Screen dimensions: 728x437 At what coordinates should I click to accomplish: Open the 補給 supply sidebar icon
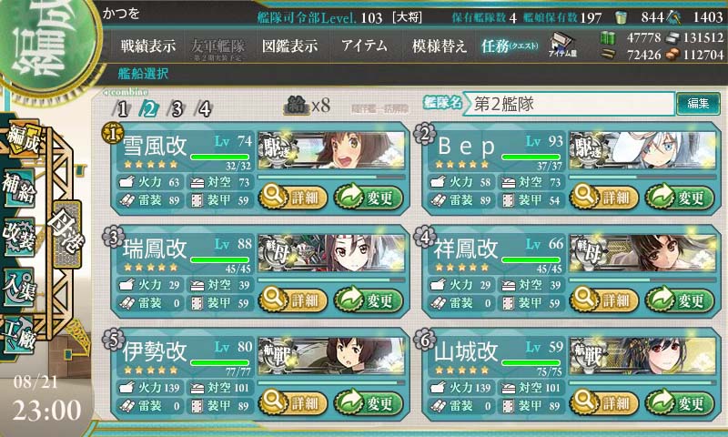click(18, 188)
